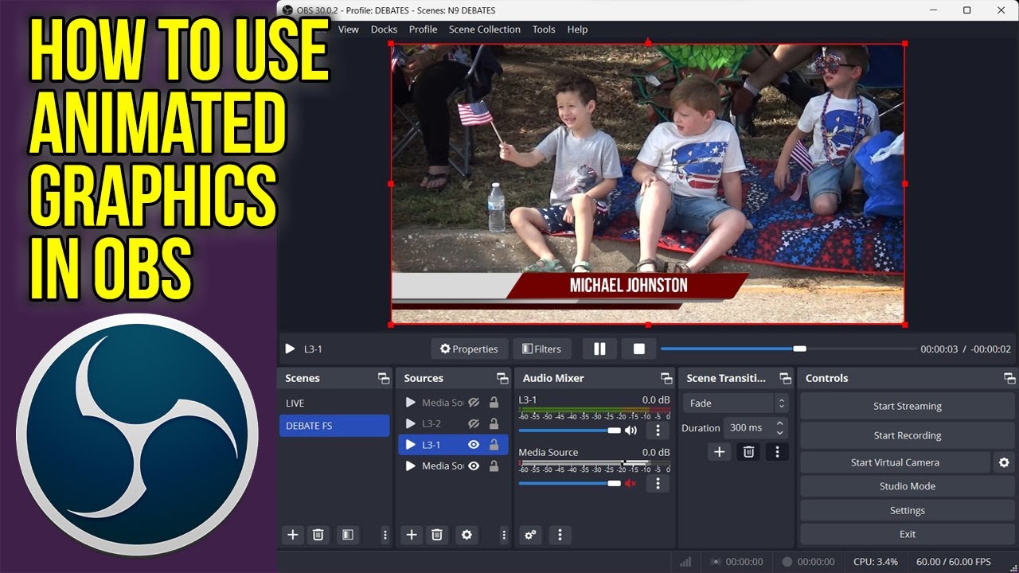This screenshot has height=573, width=1019.
Task: Mute the L3-1 audio channel speaker
Action: click(x=631, y=431)
